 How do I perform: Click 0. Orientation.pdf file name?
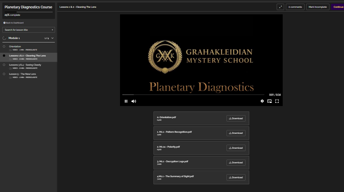[166, 117]
